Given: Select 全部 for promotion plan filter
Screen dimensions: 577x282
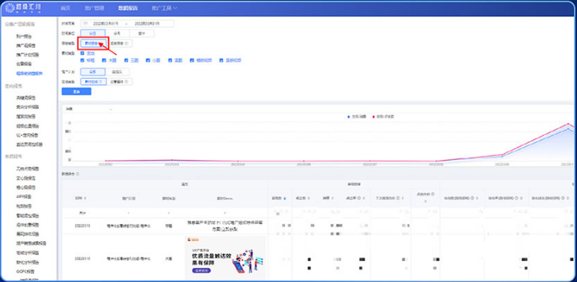Looking at the screenshot, I should point(93,72).
